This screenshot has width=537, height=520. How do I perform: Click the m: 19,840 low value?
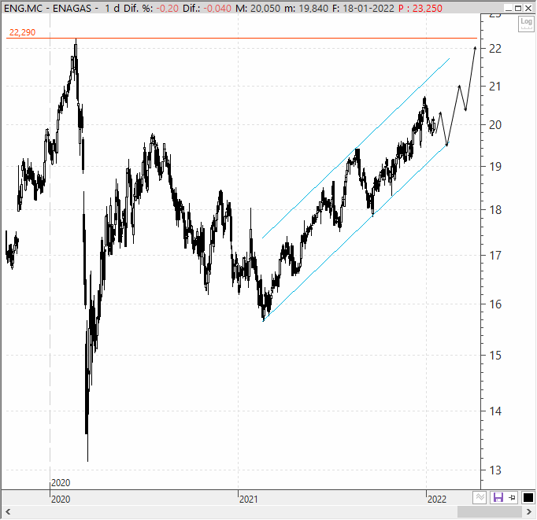pos(306,8)
